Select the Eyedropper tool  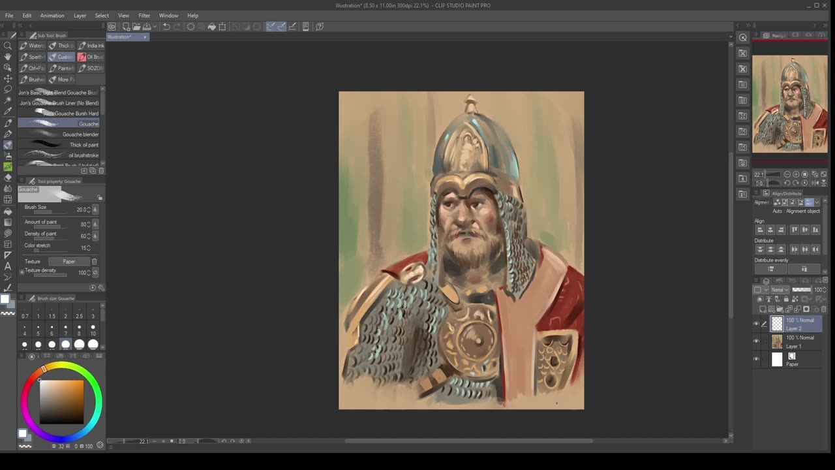click(8, 112)
